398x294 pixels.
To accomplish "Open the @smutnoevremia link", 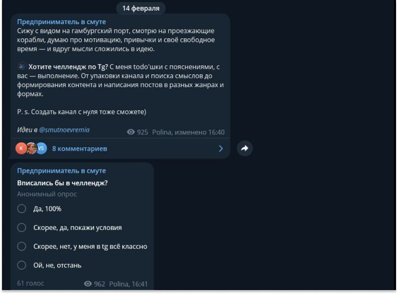I will coord(64,130).
